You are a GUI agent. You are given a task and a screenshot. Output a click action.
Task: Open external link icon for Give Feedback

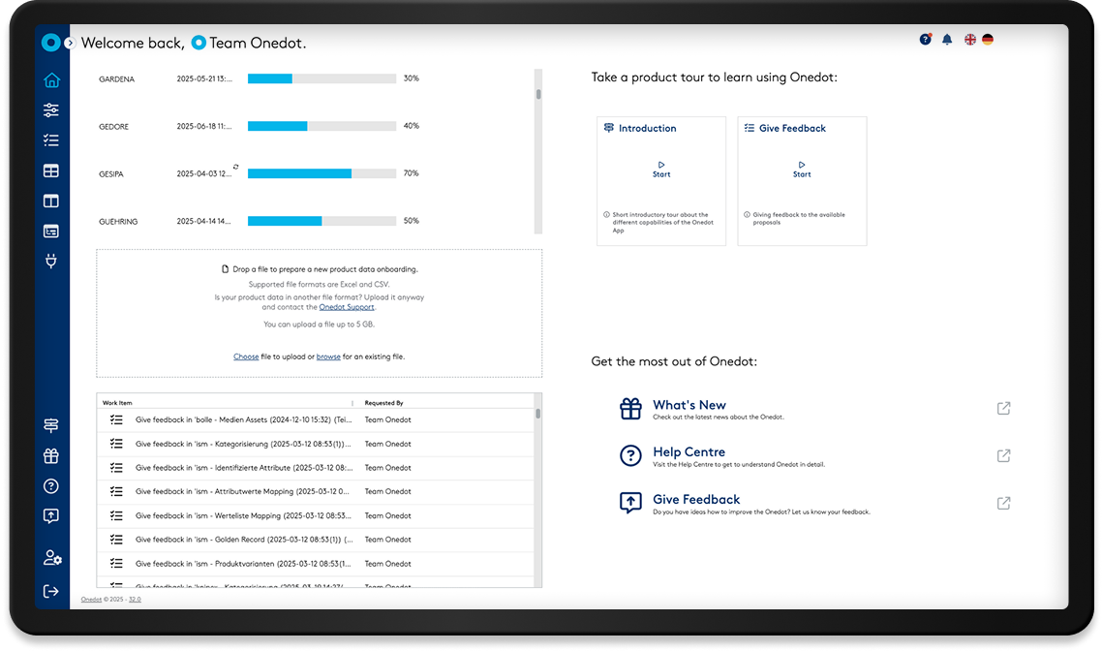click(x=1003, y=503)
